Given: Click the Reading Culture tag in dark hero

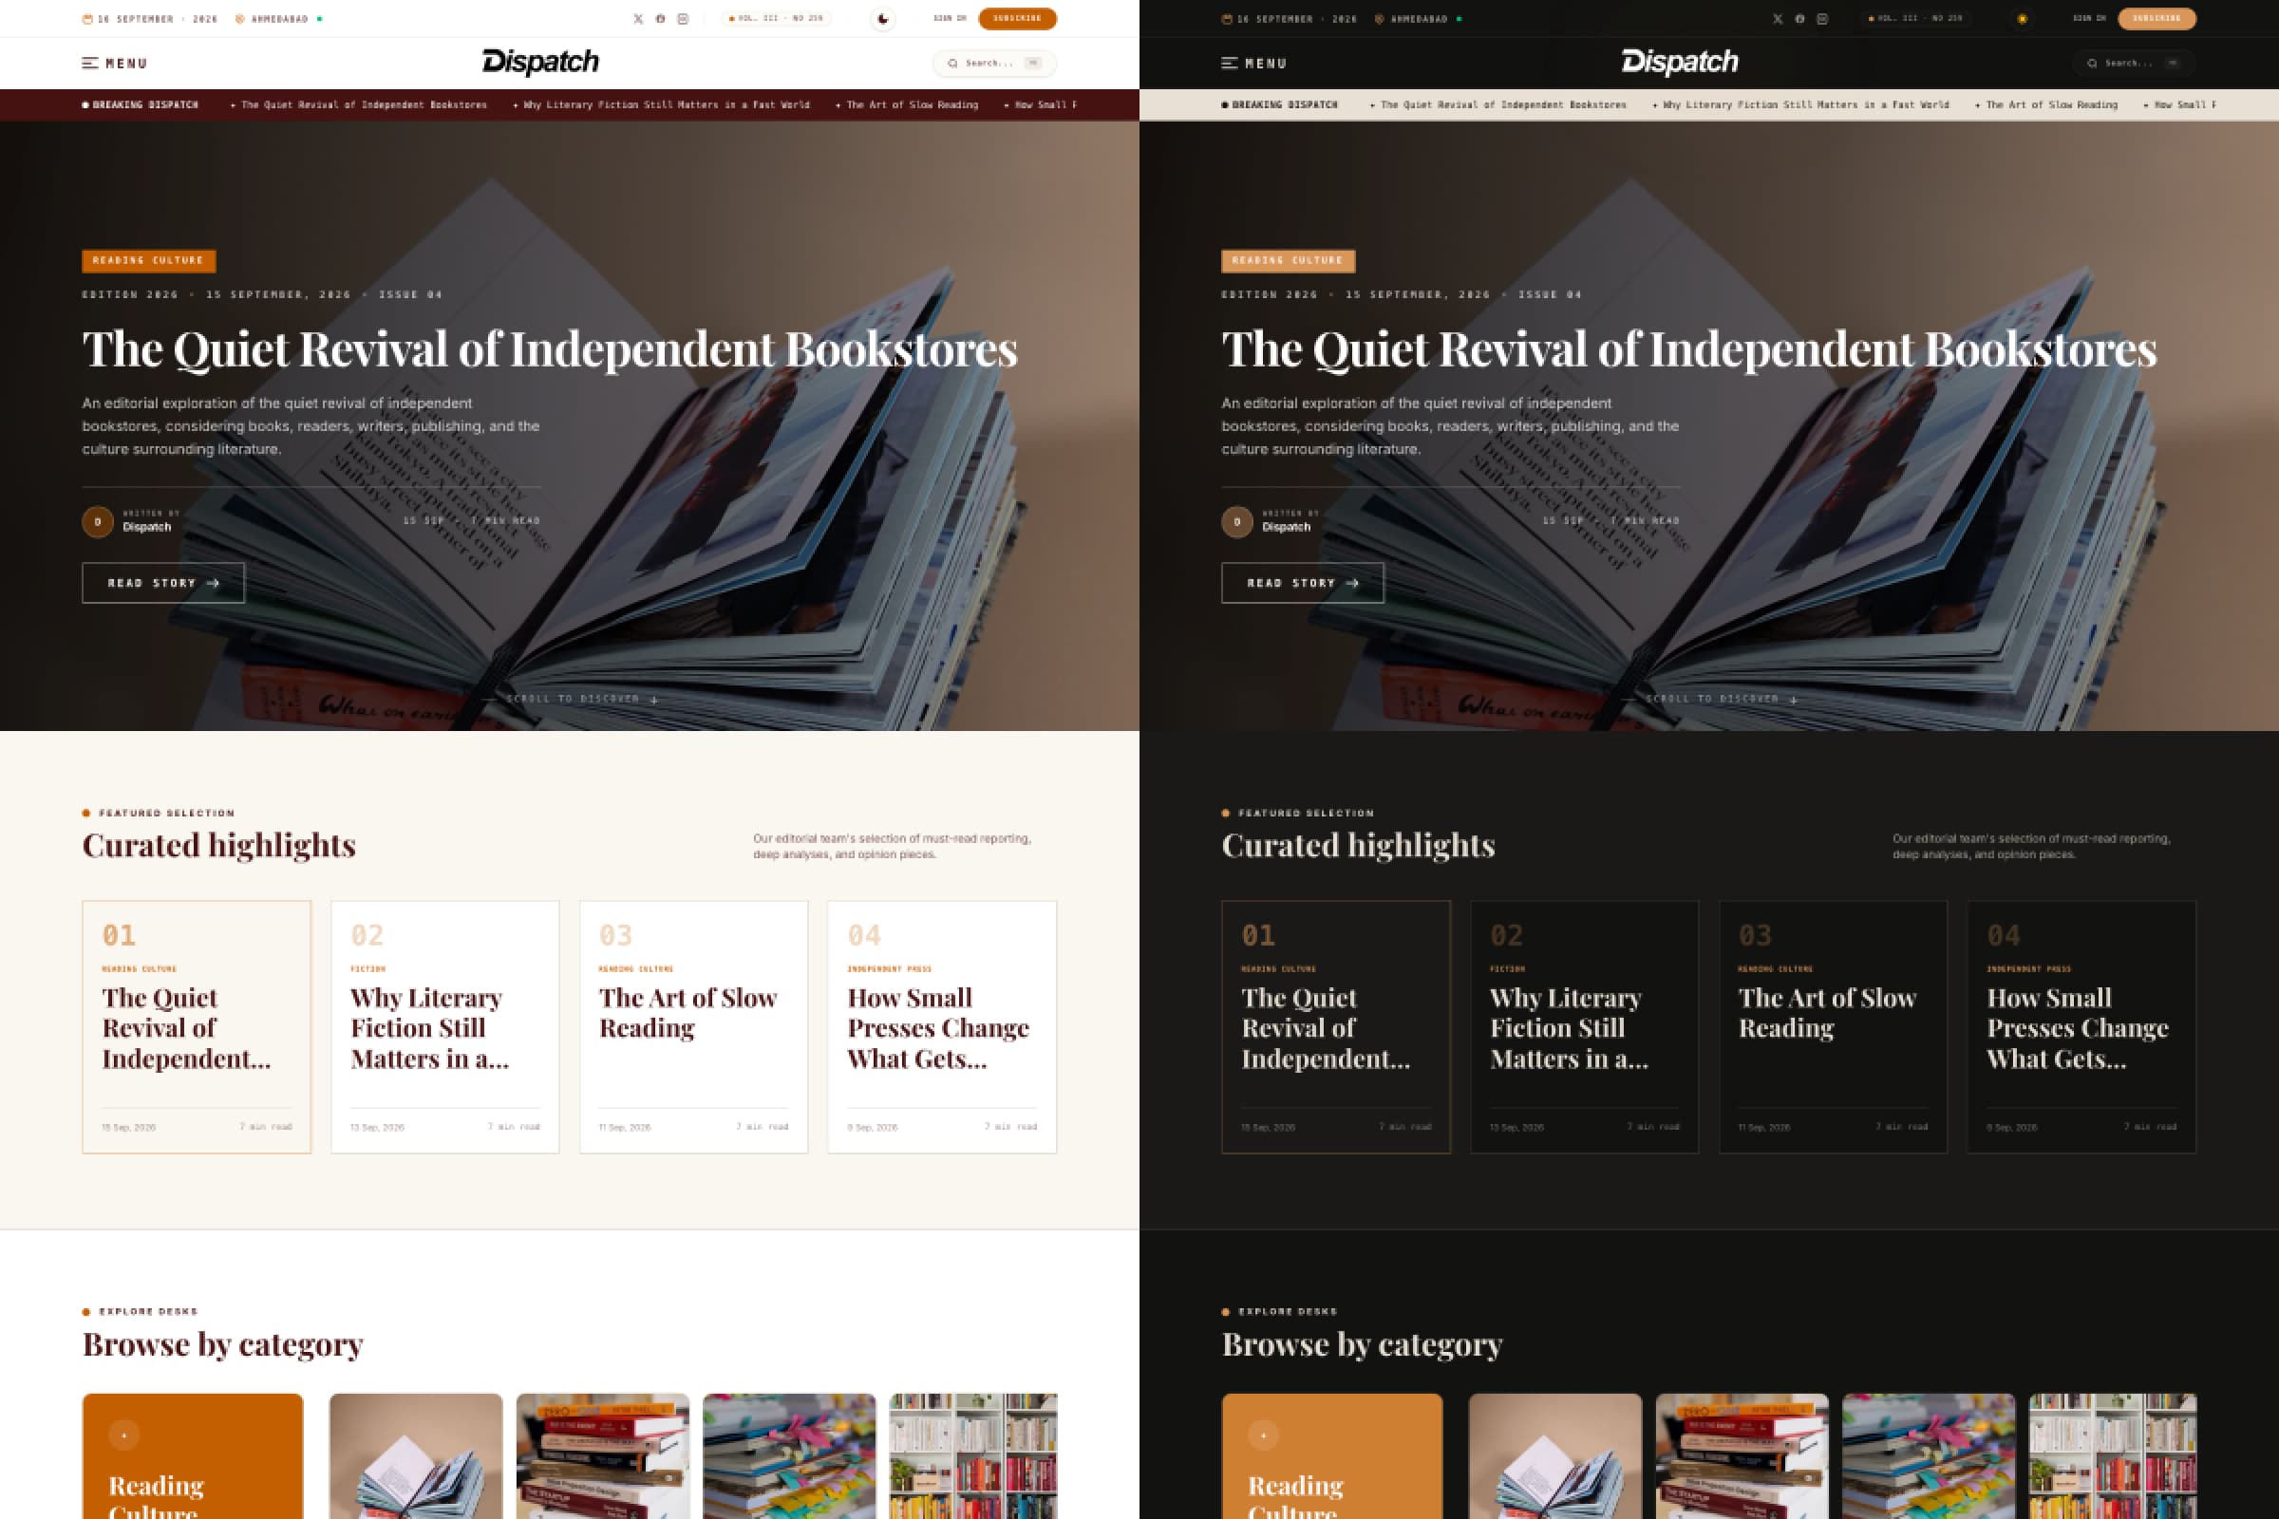Looking at the screenshot, I should (1288, 260).
